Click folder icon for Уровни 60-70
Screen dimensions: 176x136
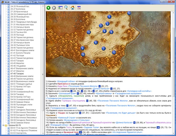point(6,125)
